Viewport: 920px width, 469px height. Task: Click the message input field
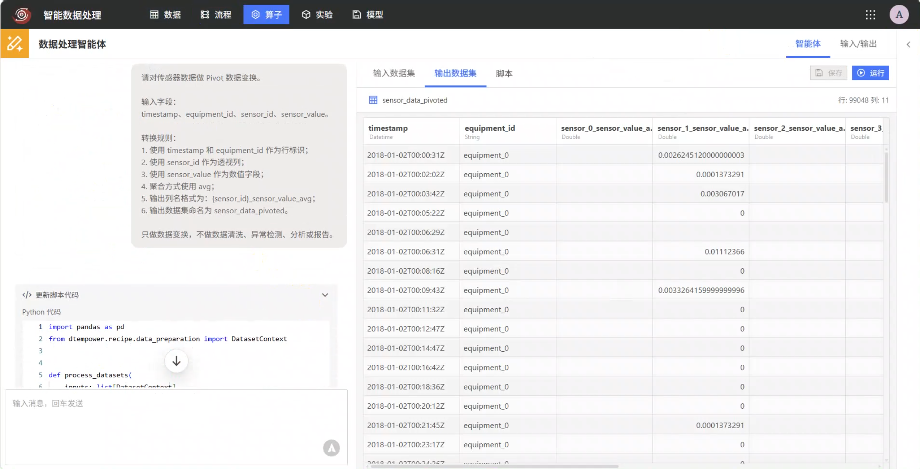176,427
